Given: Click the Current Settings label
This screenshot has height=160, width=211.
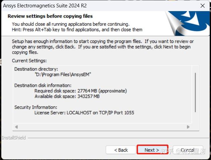Looking at the screenshot, I should pyautogui.click(x=29, y=61).
